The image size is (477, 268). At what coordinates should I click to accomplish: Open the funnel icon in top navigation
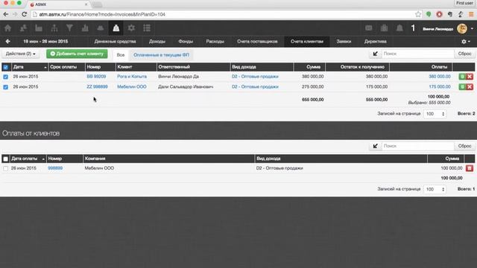tap(69, 28)
